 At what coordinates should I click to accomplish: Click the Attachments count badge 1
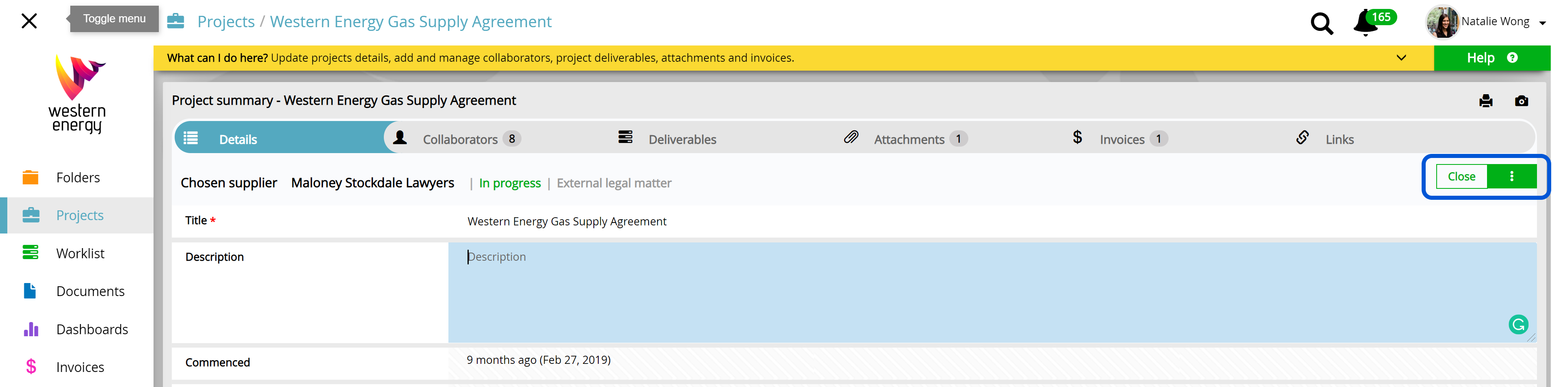959,138
